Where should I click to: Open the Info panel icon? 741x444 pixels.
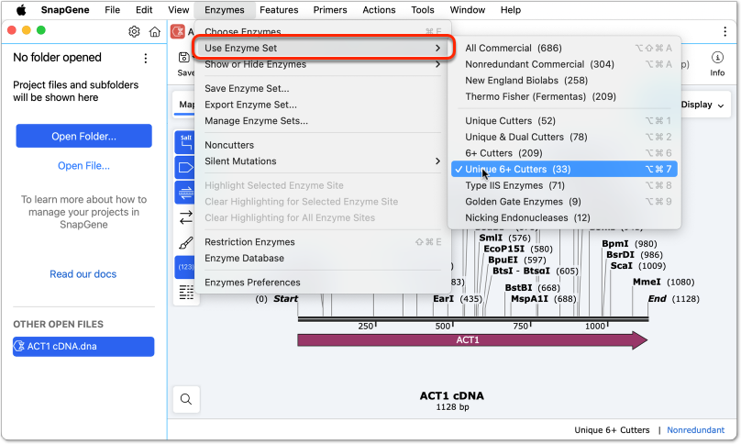(717, 58)
